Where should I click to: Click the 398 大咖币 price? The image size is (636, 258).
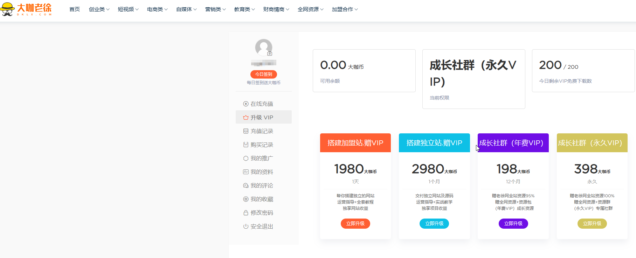pos(592,169)
